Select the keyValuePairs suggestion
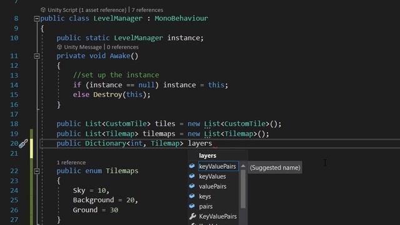The height and width of the screenshot is (225, 400). pyautogui.click(x=217, y=166)
